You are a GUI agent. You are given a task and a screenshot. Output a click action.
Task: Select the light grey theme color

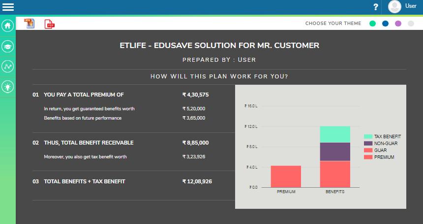411,24
